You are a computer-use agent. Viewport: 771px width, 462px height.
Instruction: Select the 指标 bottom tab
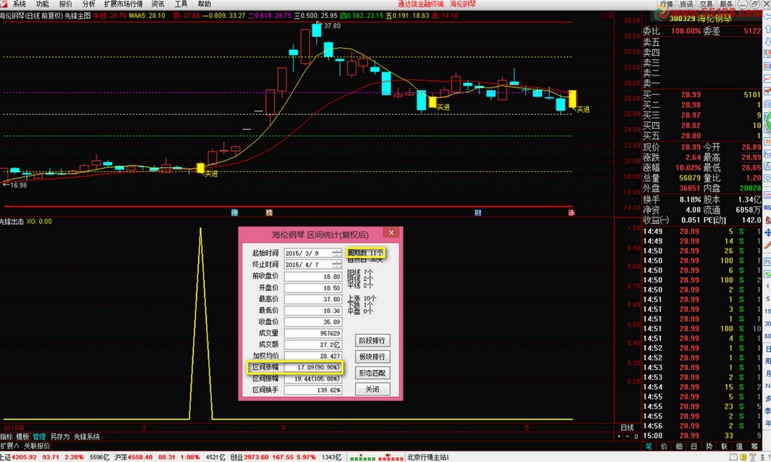[x=7, y=437]
